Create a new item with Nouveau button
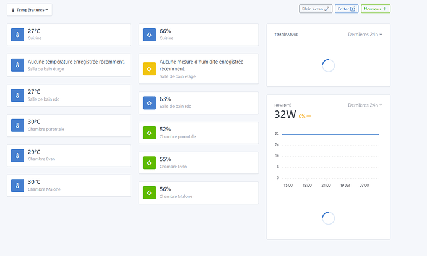This screenshot has width=427, height=256. [376, 9]
